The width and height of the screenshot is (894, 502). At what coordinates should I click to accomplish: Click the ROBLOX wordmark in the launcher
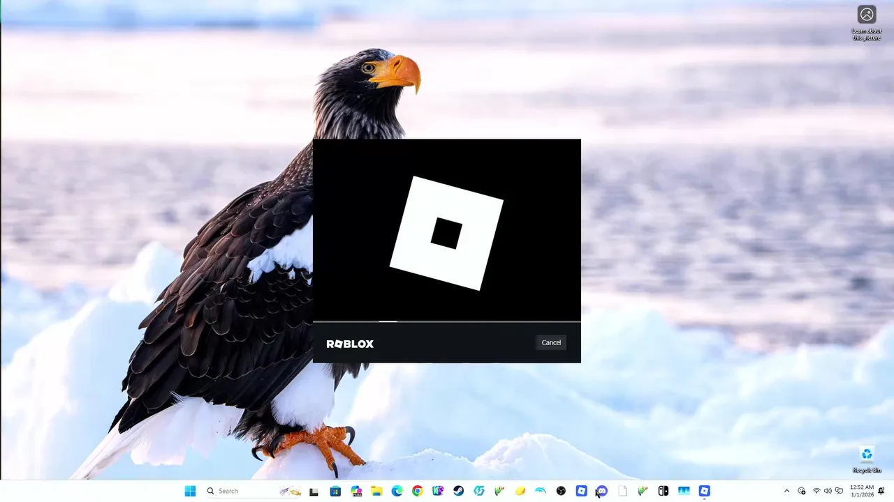tap(350, 344)
